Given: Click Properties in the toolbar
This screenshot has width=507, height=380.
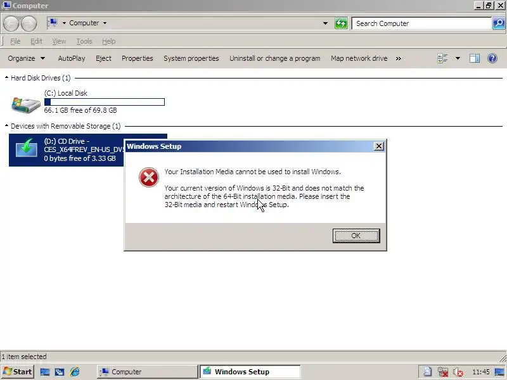Looking at the screenshot, I should click(x=137, y=58).
